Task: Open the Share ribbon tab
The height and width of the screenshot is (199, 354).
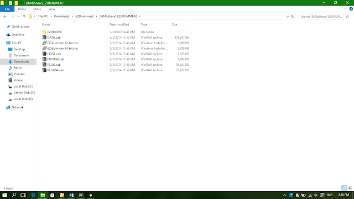Action: (x=37, y=9)
